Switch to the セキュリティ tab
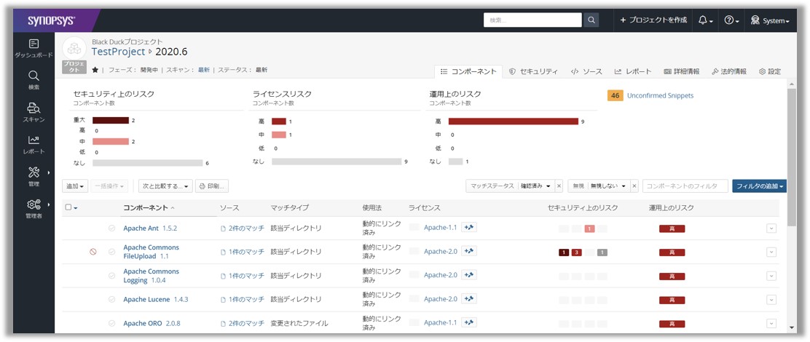Image resolution: width=810 pixels, height=342 pixels. point(533,71)
